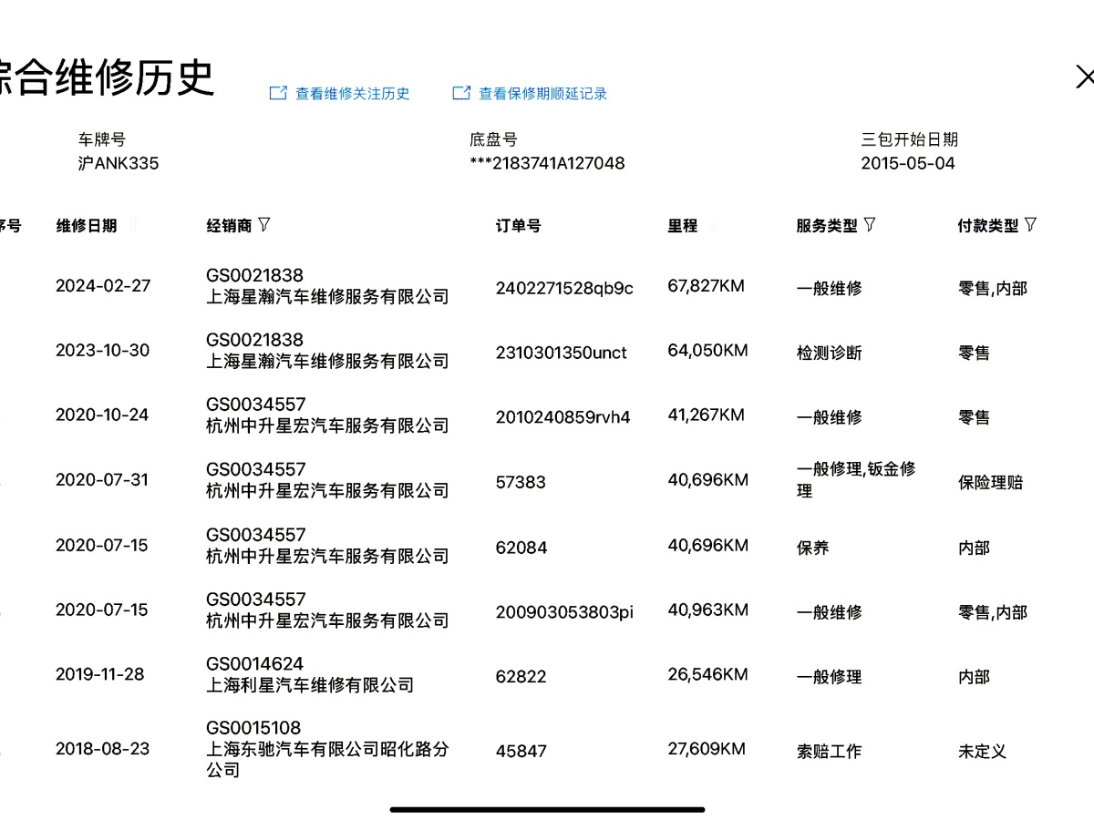Viewport: 1094px width, 820px height.
Task: Click the service type 保养
Action: (x=812, y=548)
